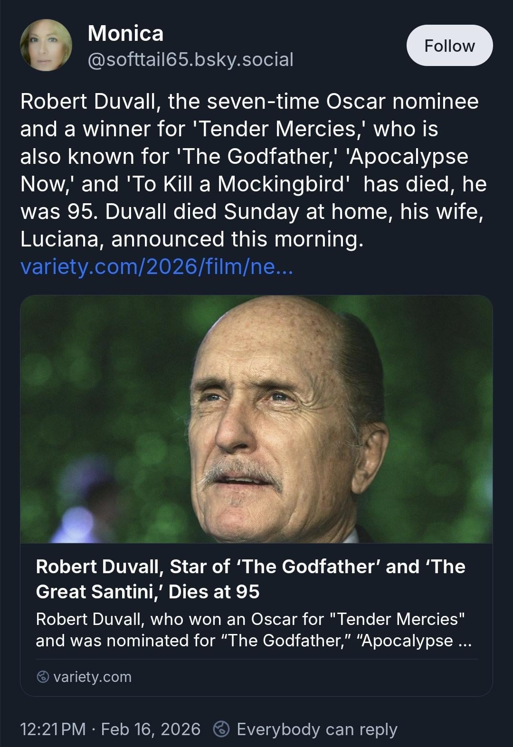Click the "12:21 PM" post time

point(53,729)
